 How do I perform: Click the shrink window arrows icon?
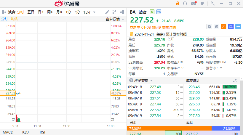[x=213, y=4]
